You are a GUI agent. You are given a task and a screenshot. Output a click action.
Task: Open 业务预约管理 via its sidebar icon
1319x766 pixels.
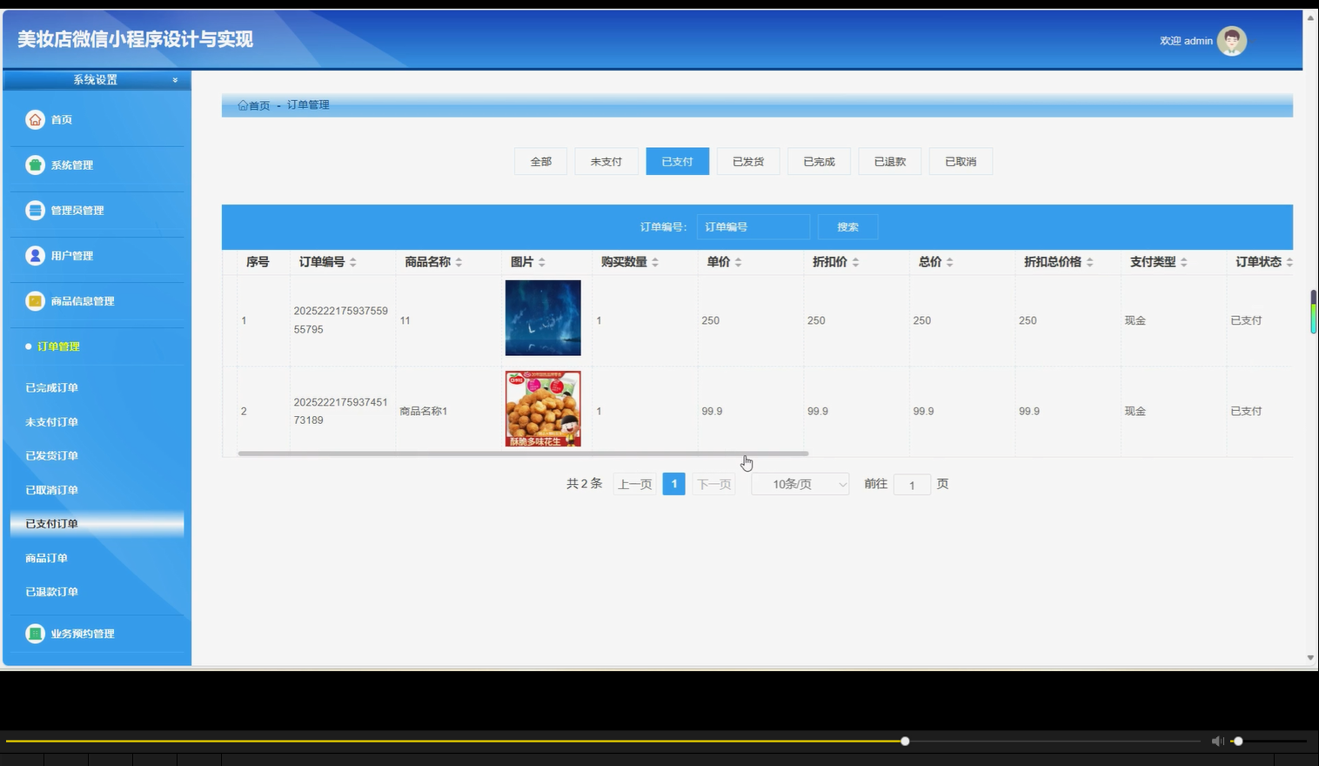pos(35,634)
